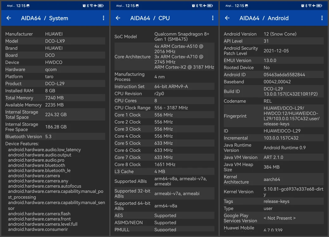
Task: Select the Core Architecture row
Action: (164, 57)
